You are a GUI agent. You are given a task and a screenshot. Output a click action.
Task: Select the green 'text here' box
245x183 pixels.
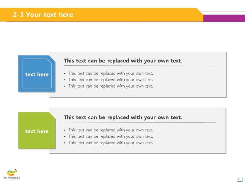[37, 130]
